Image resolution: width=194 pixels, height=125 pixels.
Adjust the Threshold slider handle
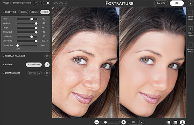pos(36,32)
